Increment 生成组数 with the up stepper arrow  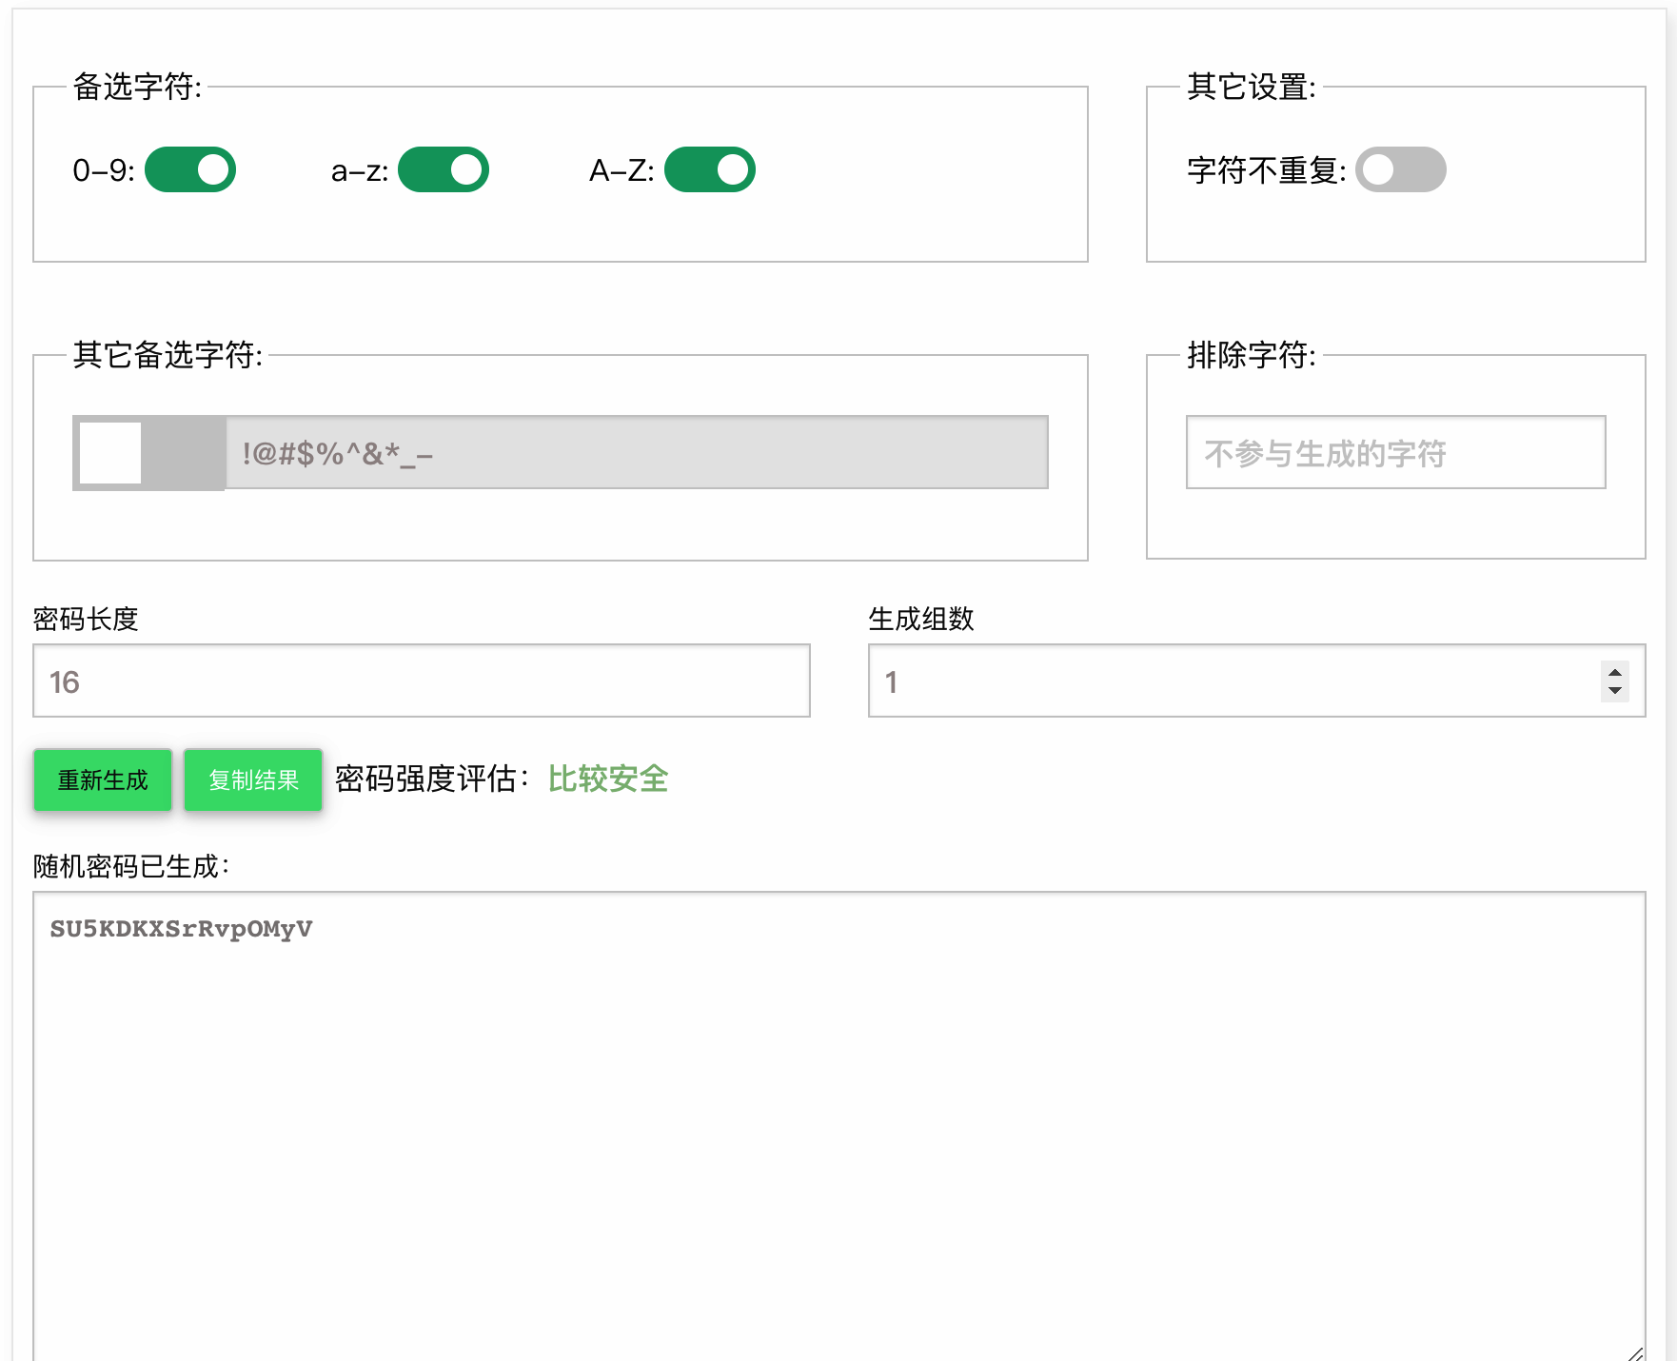[x=1614, y=672]
